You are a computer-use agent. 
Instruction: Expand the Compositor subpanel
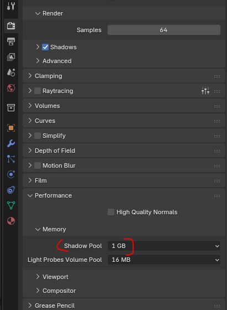(x=38, y=291)
